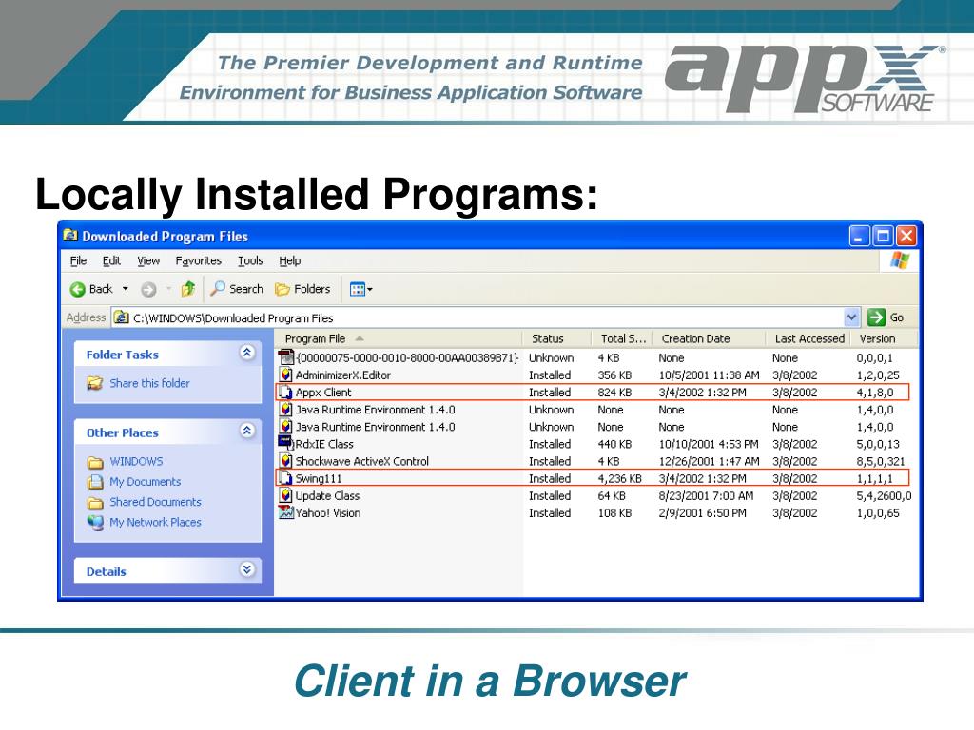Select the Swing111 file icon

pyautogui.click(x=285, y=479)
